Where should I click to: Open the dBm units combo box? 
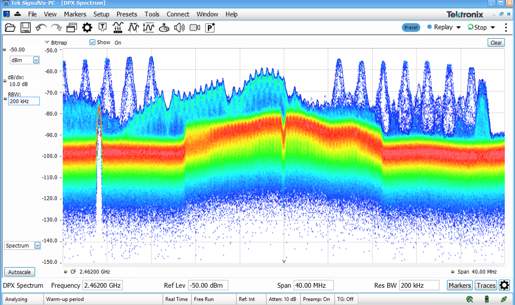(x=35, y=60)
